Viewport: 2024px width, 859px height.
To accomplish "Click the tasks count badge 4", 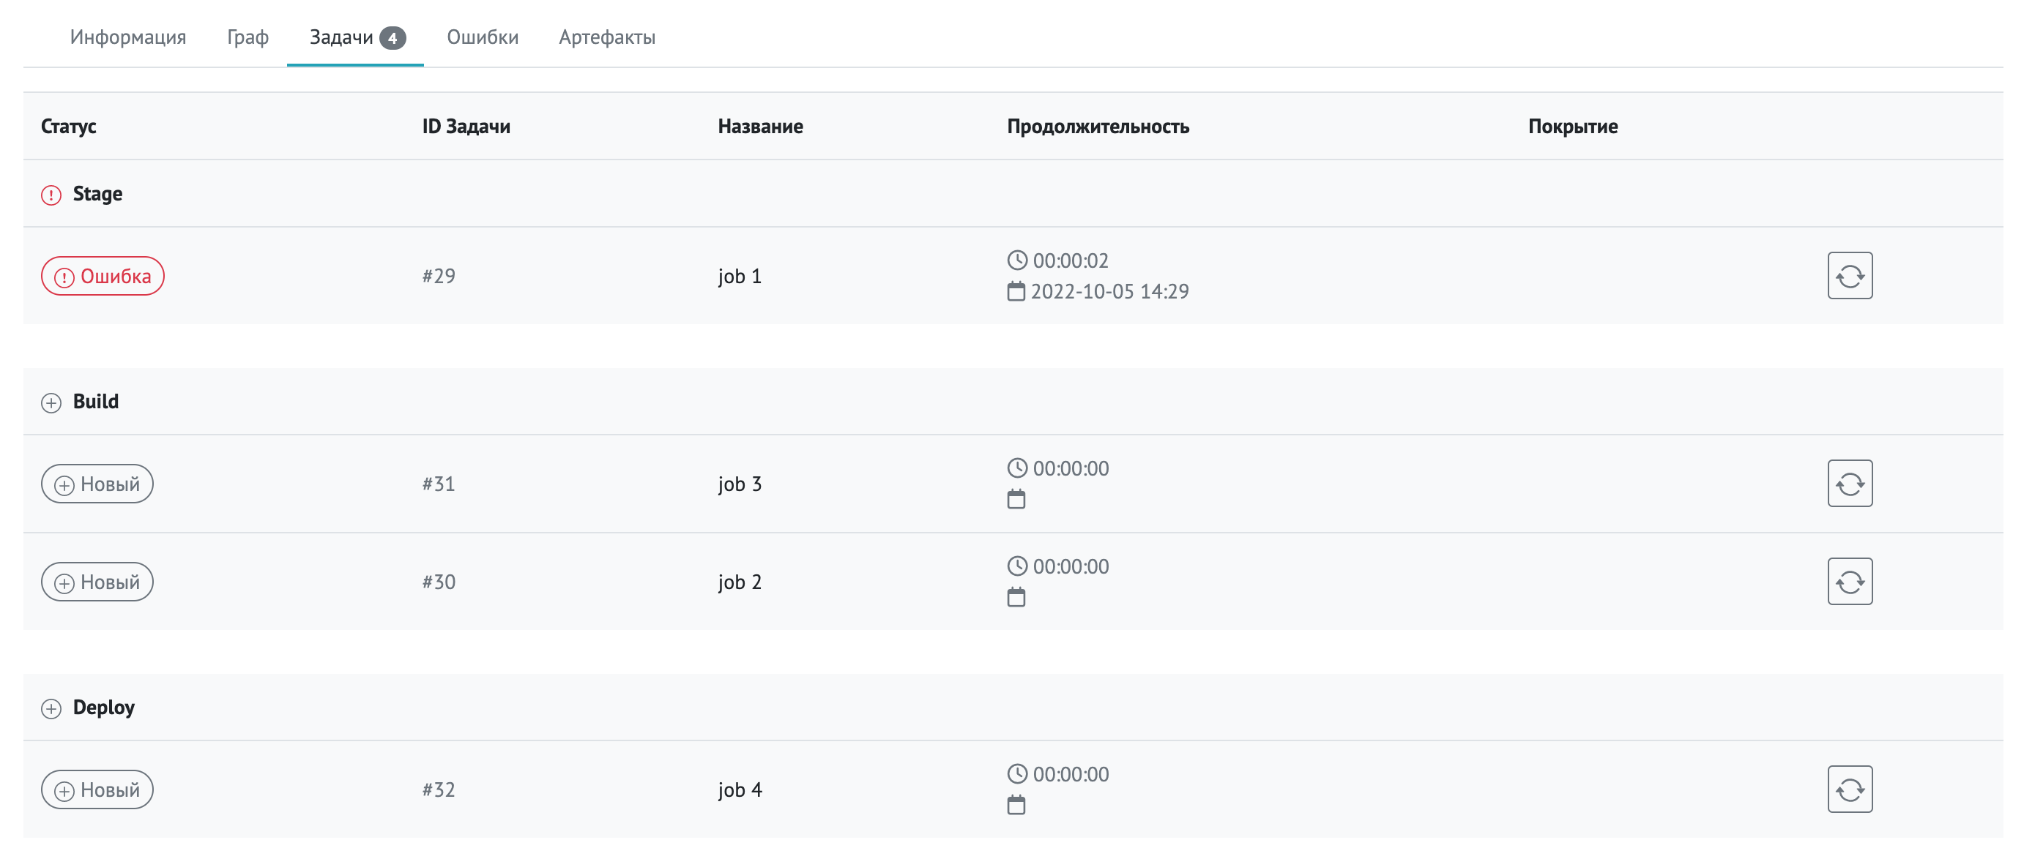I will pos(392,38).
